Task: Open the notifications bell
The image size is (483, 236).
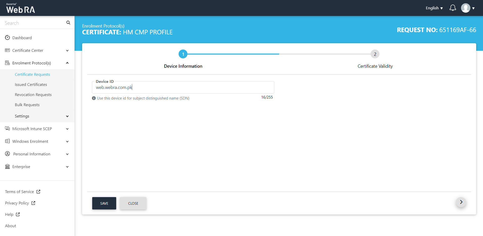Action: click(x=453, y=8)
